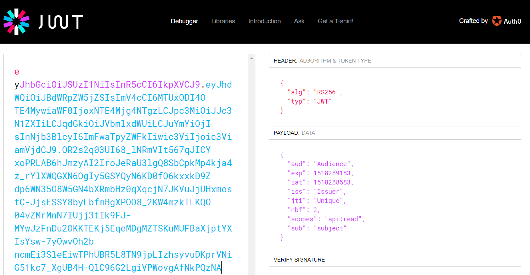Image resolution: width=530 pixels, height=275 pixels.
Task: Follow the Get a T-shirt! link
Action: (336, 21)
